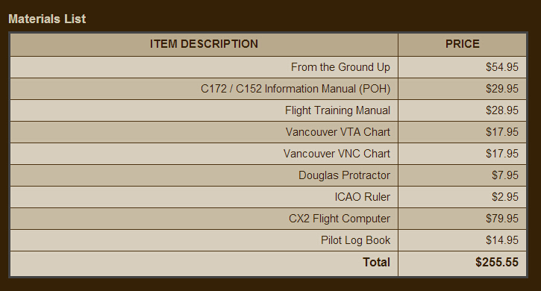Select the Pilot Log Book item

pyautogui.click(x=355, y=240)
